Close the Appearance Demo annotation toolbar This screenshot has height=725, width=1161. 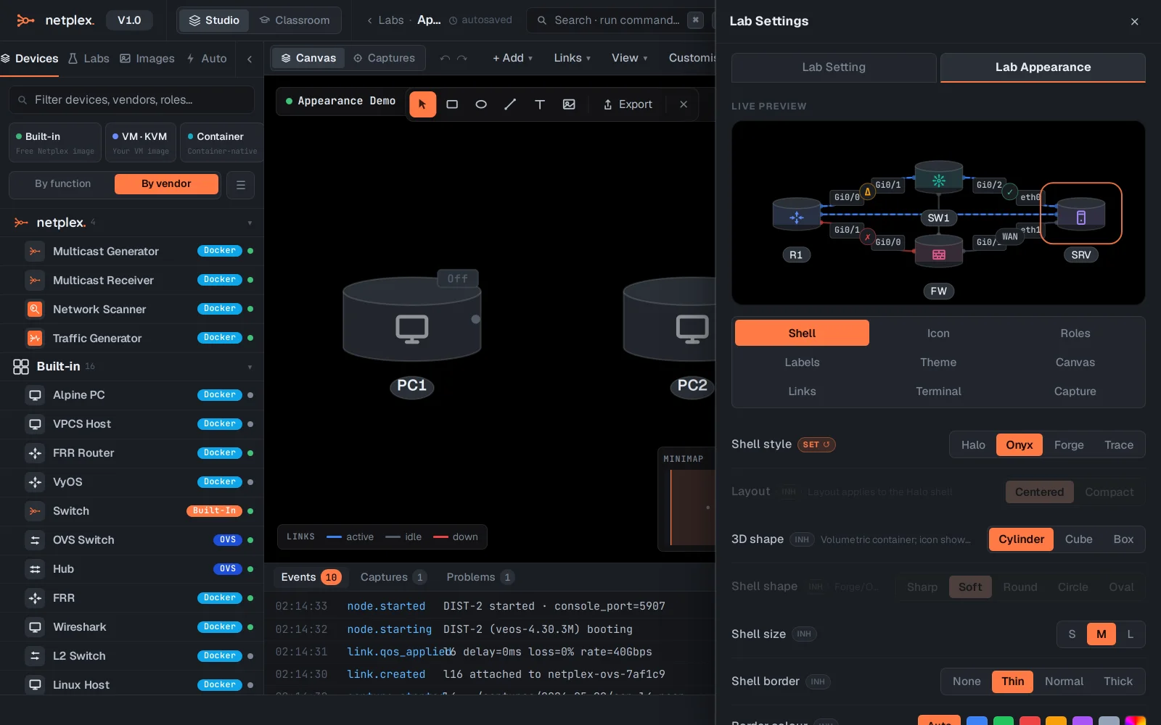684,104
